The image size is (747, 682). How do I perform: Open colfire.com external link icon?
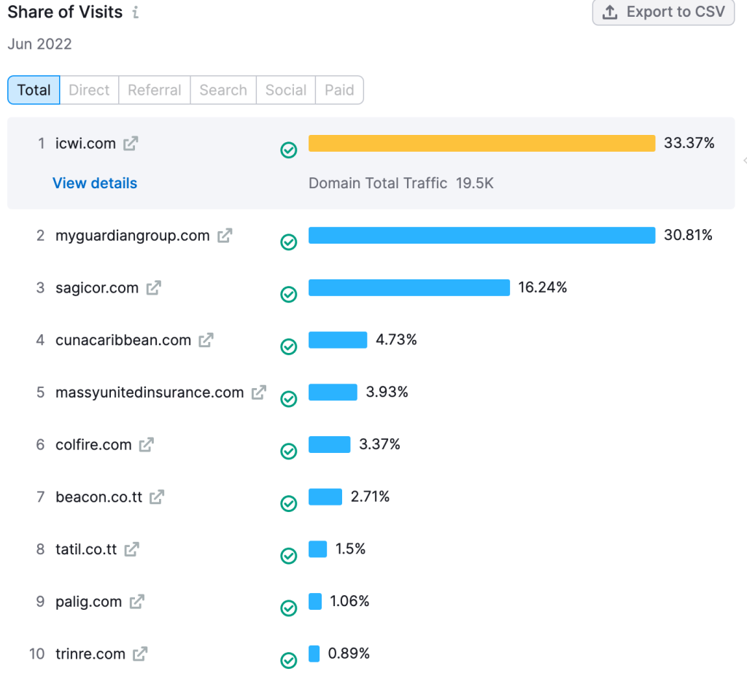(146, 445)
